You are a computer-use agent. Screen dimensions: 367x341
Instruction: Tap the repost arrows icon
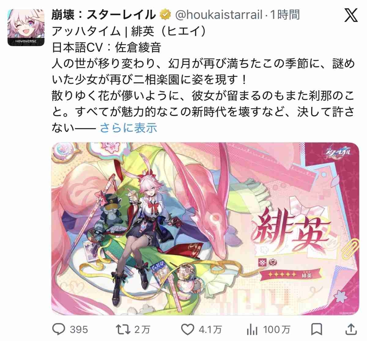pos(124,329)
